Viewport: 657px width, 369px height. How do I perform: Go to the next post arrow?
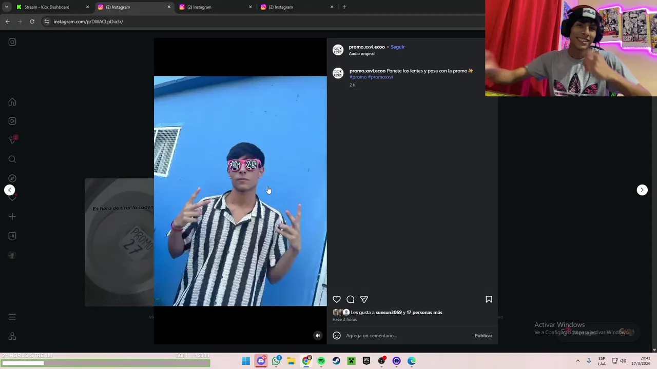pyautogui.click(x=642, y=190)
